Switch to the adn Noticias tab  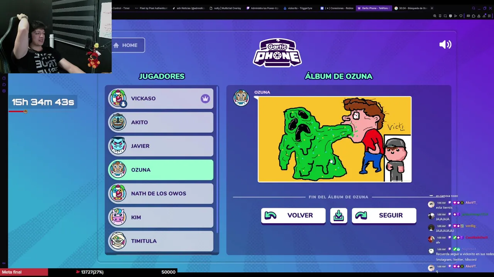(188, 8)
